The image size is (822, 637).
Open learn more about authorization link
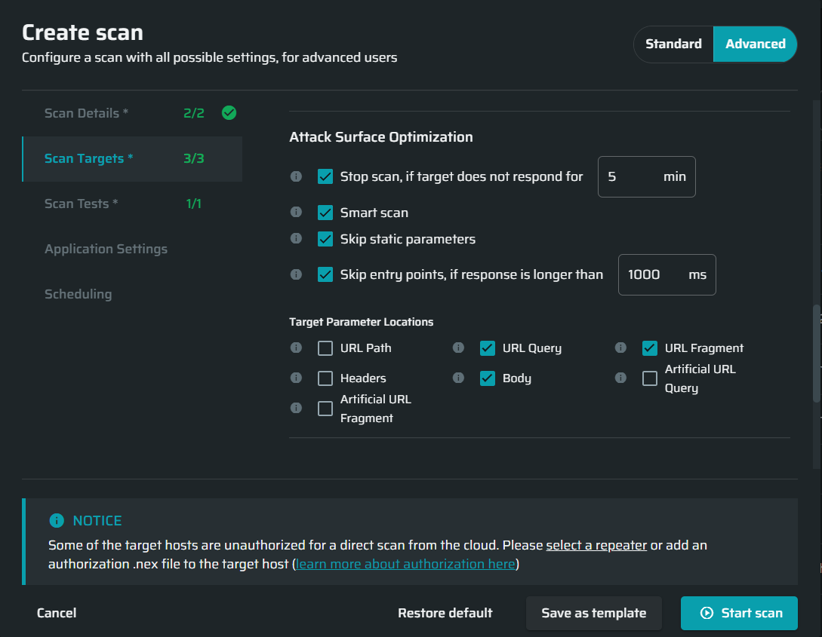405,564
